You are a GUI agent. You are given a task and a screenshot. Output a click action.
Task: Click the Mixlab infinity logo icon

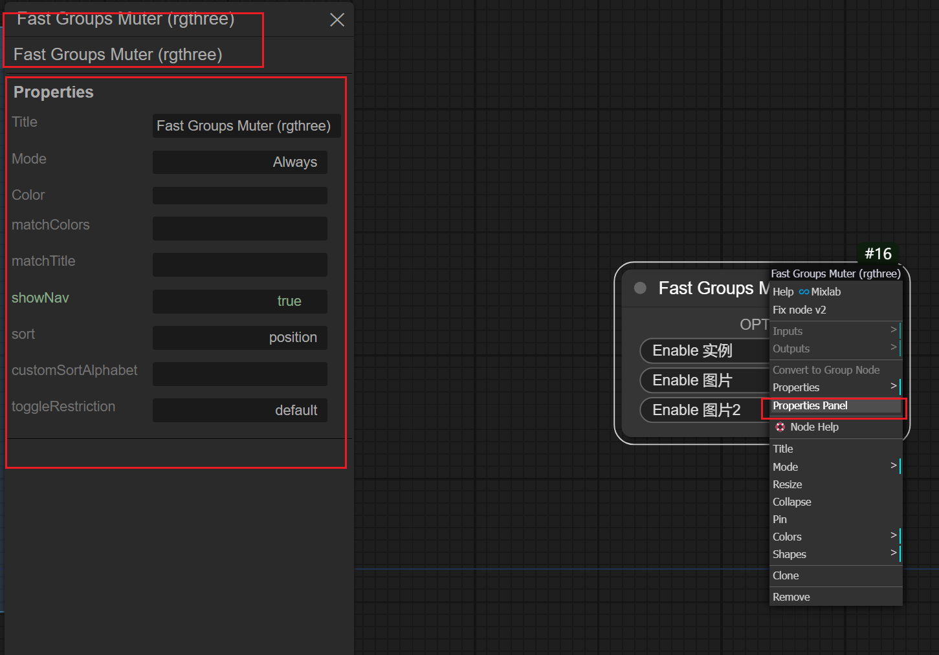[804, 292]
